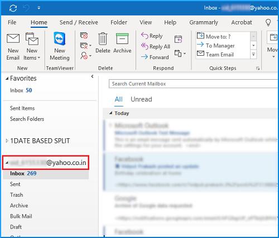The height and width of the screenshot is (238, 279).
Task: Open the Draft folder
Action: [x=16, y=227]
